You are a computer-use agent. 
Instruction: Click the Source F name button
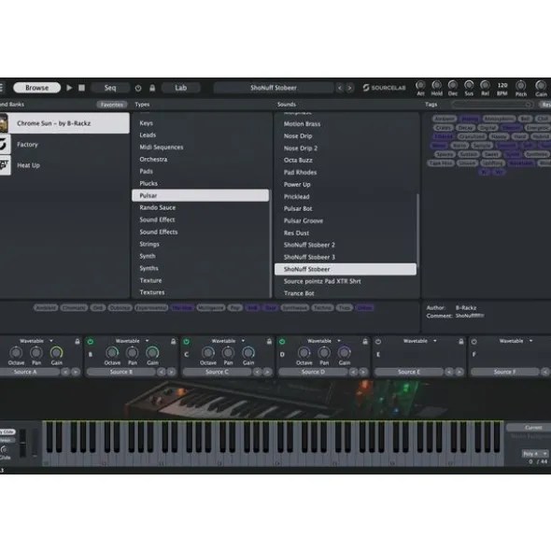504,372
